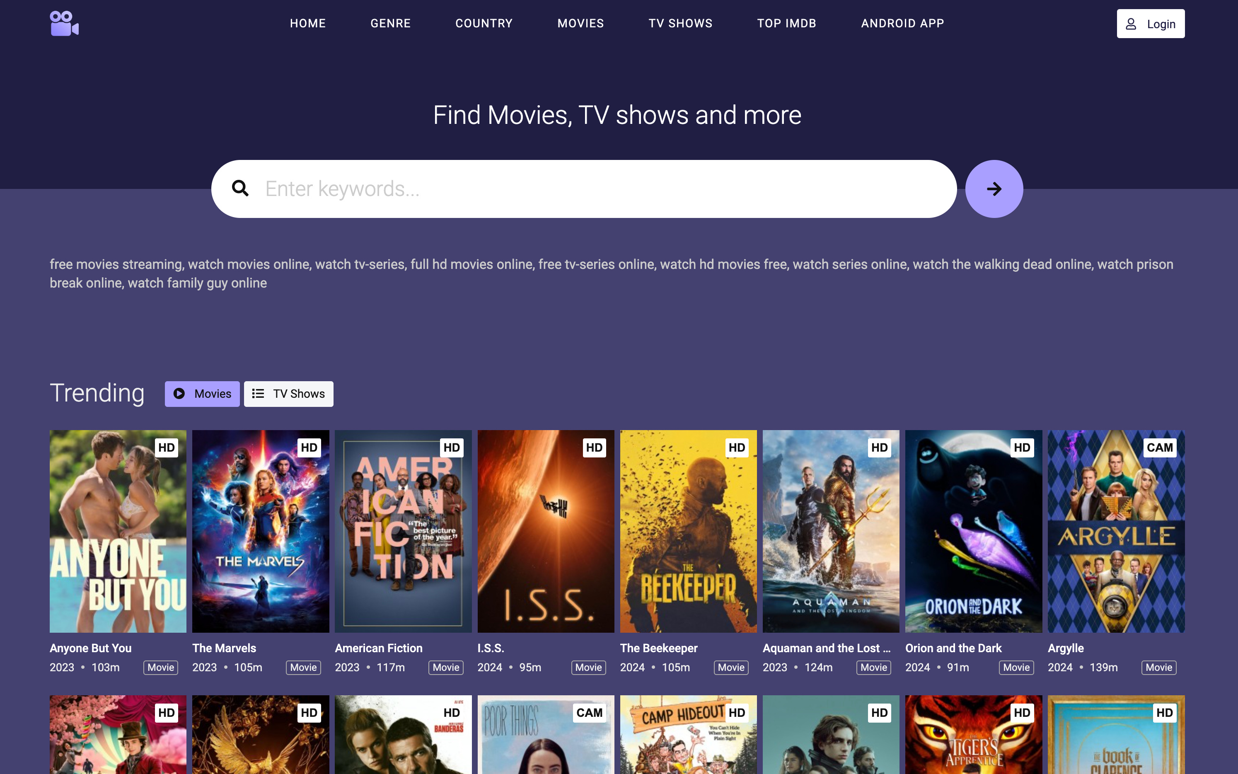
Task: Click the magnifier icon in search box
Action: point(240,189)
